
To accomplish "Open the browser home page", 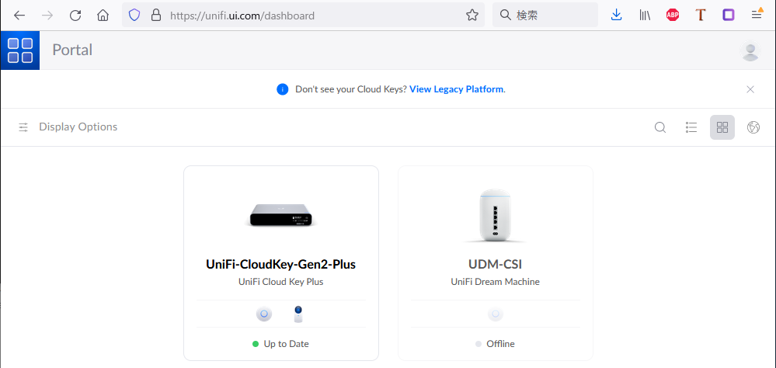I will [x=103, y=16].
